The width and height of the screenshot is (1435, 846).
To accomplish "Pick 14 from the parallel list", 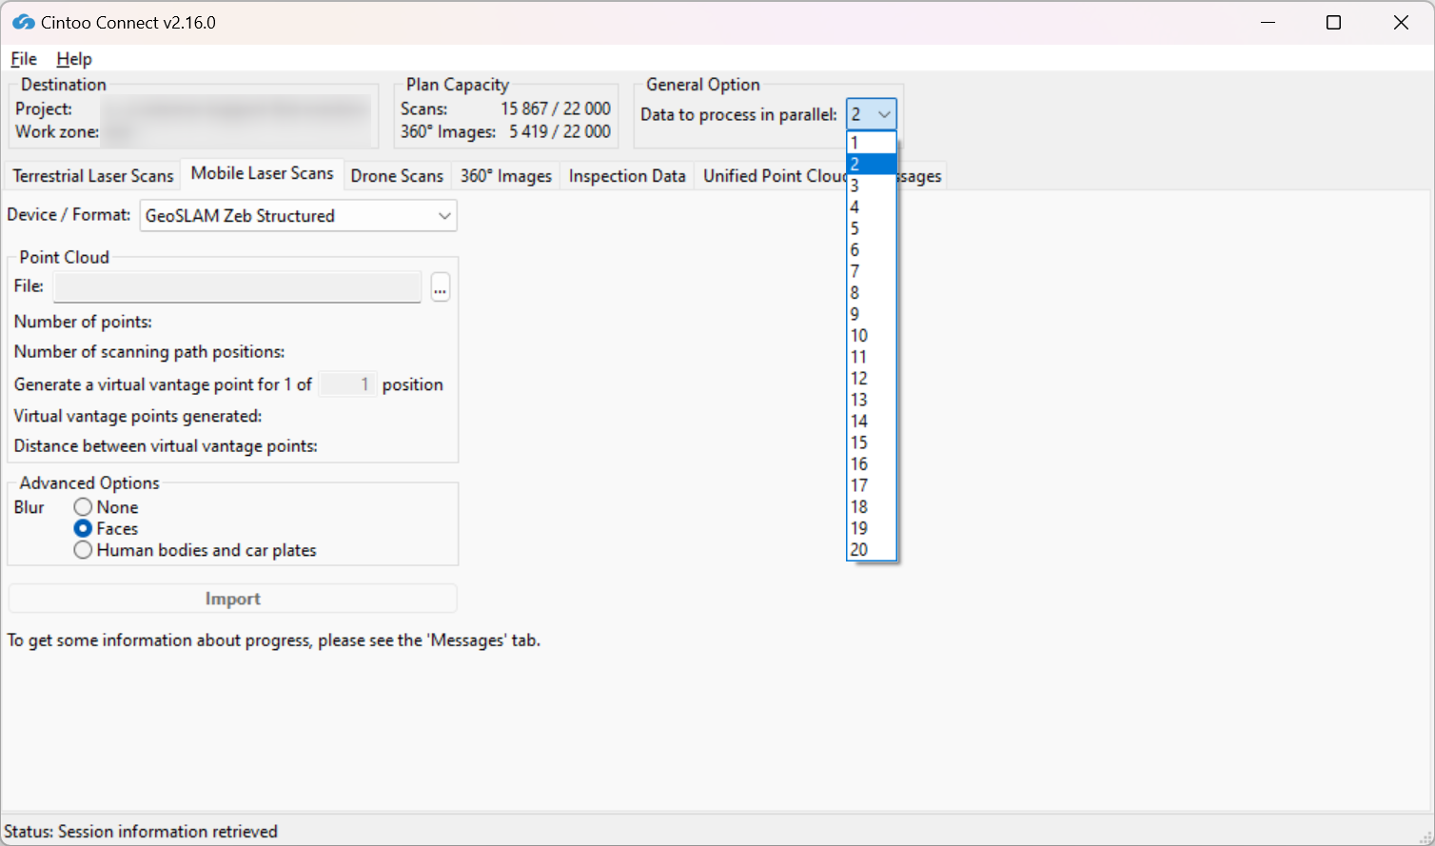I will click(x=872, y=421).
